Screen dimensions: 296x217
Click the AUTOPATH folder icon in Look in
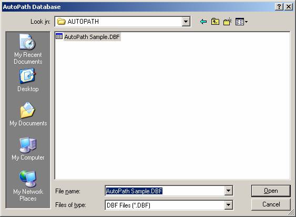point(61,22)
